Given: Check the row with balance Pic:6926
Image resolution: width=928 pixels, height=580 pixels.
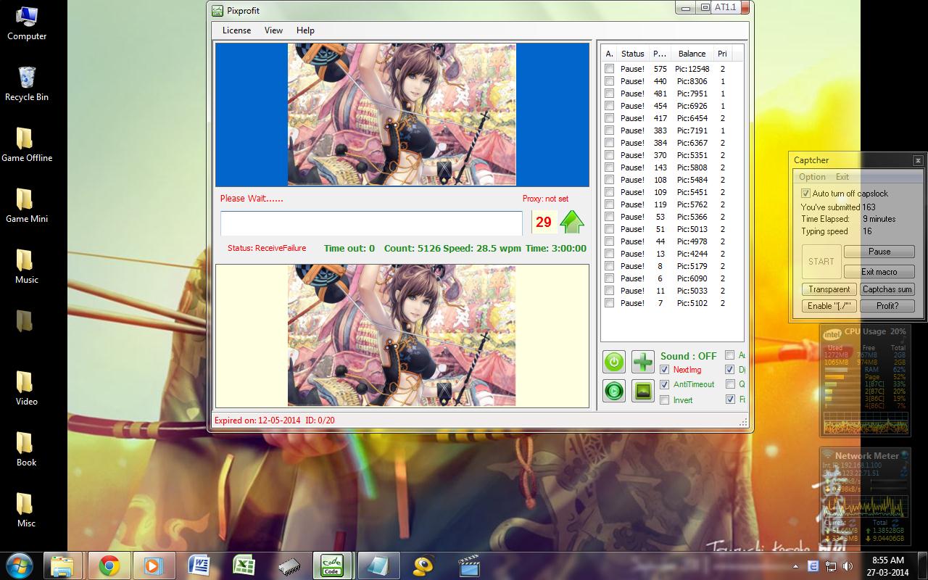Looking at the screenshot, I should tap(610, 106).
